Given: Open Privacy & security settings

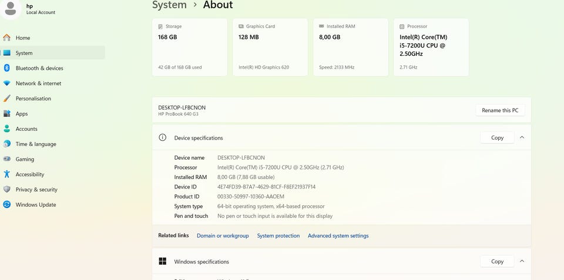Looking at the screenshot, I should 36,190.
